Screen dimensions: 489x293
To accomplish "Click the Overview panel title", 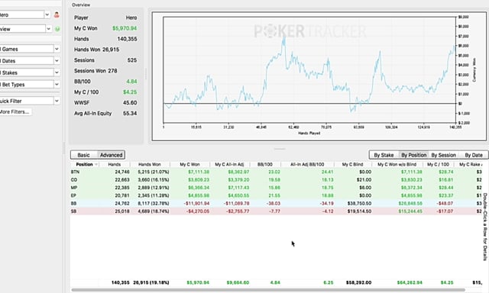I will tap(81, 5).
